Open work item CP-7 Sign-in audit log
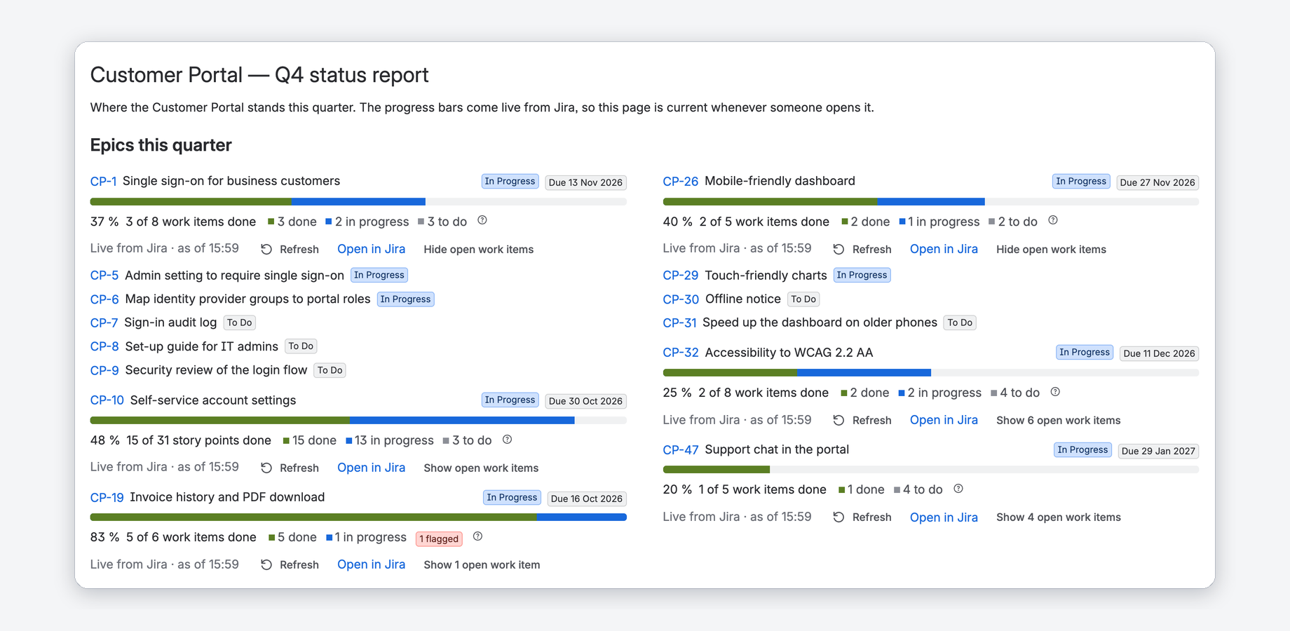1290x631 pixels. (104, 323)
